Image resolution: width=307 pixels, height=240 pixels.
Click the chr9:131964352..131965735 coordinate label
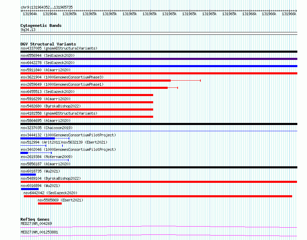47,7
